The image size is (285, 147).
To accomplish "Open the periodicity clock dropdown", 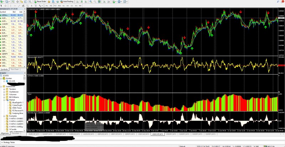I will [120, 2].
